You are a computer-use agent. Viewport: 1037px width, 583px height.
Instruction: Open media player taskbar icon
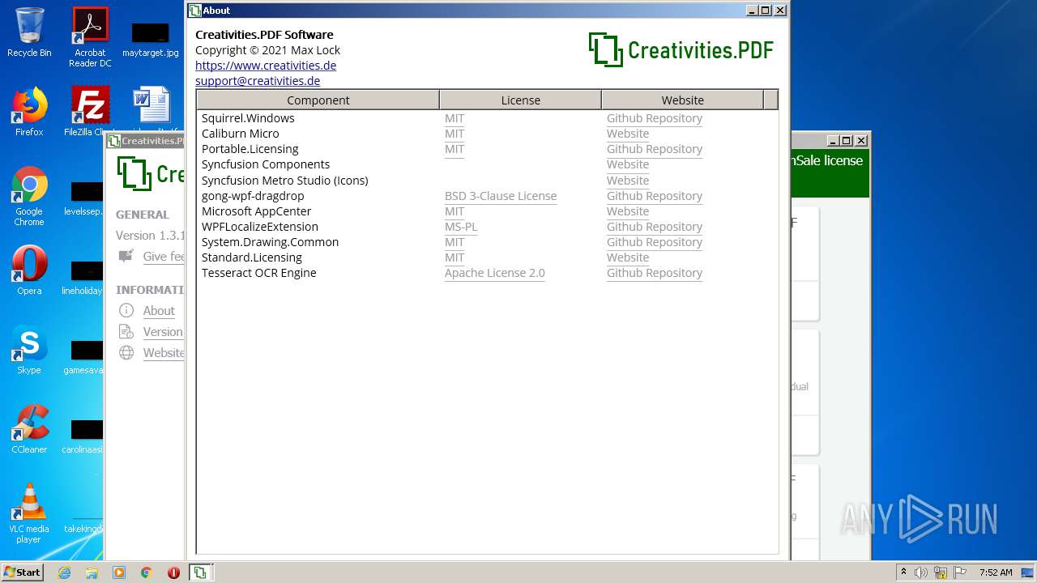click(x=119, y=572)
